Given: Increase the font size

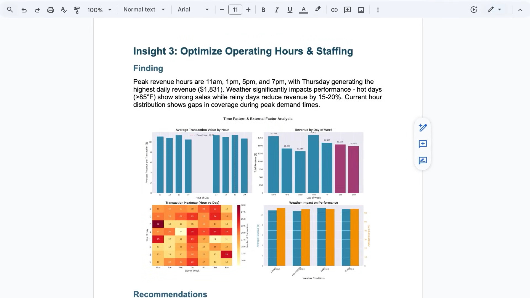Looking at the screenshot, I should tap(248, 10).
